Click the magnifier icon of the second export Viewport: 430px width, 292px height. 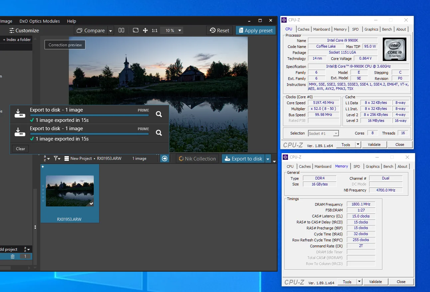coord(159,133)
